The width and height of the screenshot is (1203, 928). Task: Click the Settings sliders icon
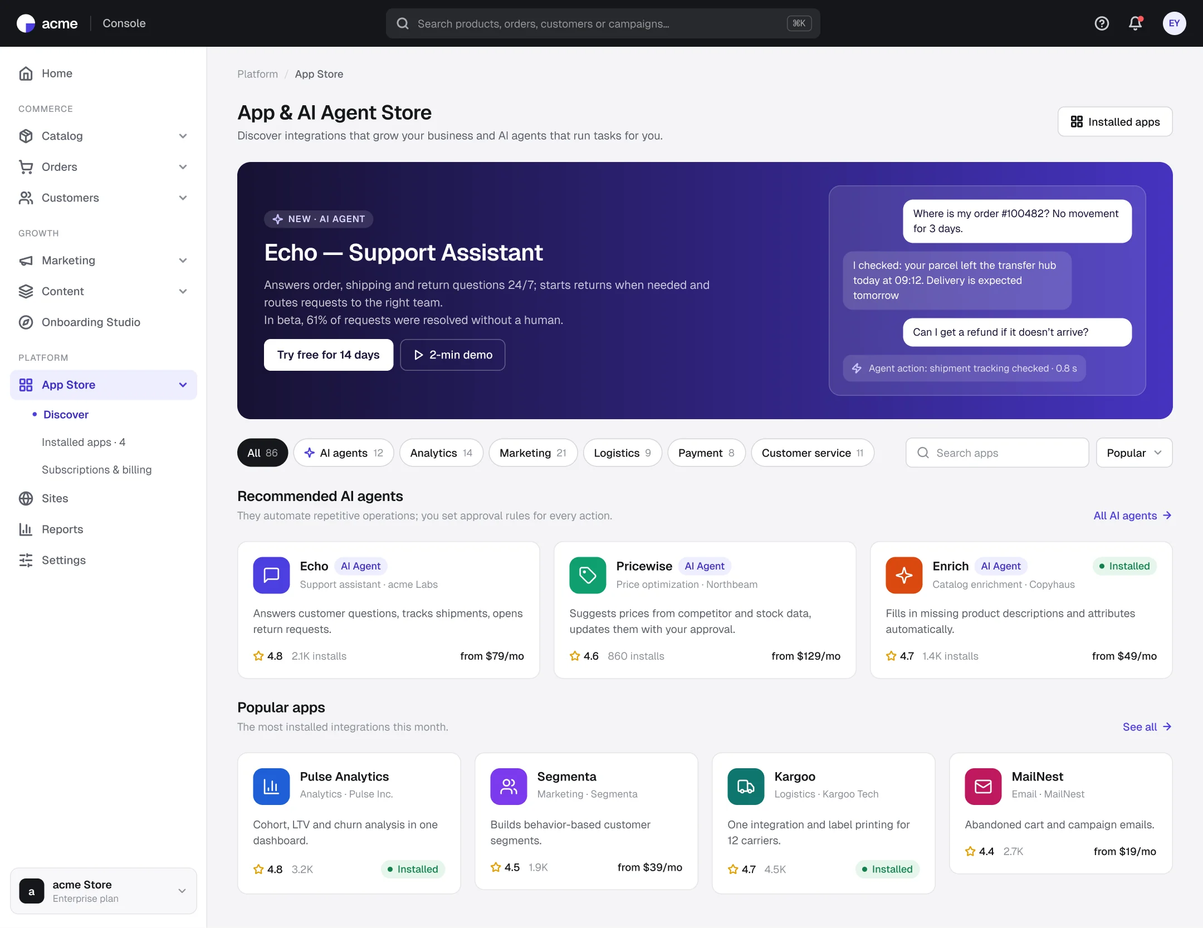(x=26, y=560)
